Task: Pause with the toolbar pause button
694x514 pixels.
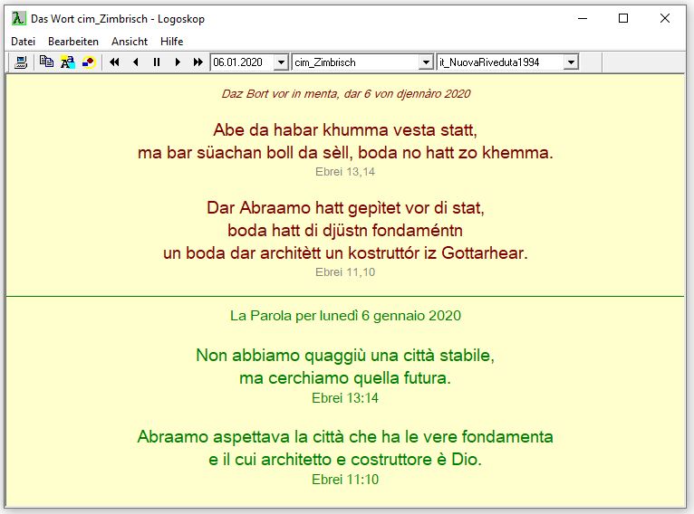Action: (x=157, y=62)
